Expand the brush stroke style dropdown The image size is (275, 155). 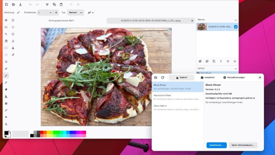[91, 13]
